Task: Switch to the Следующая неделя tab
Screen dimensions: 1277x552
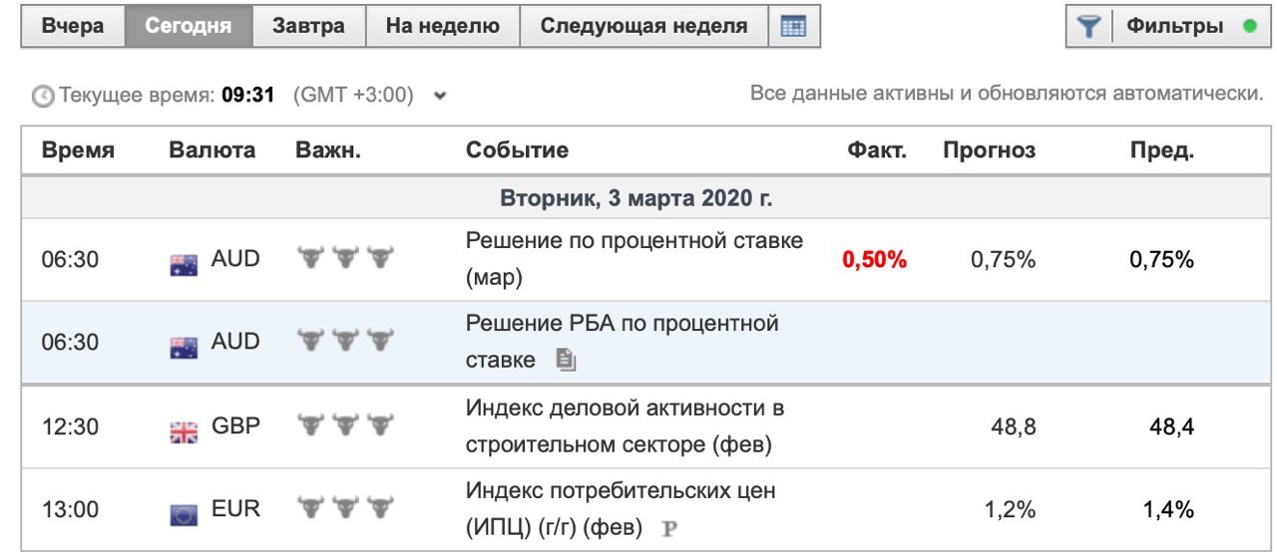Action: click(x=643, y=27)
